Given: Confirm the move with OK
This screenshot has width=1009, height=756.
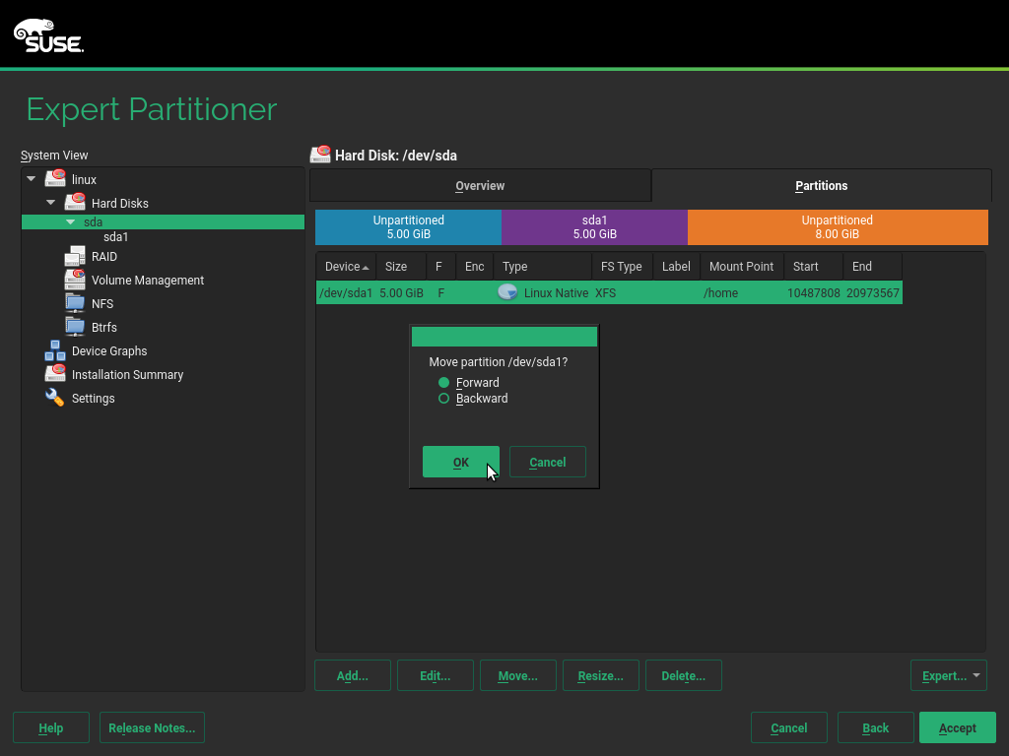Looking at the screenshot, I should coord(460,462).
